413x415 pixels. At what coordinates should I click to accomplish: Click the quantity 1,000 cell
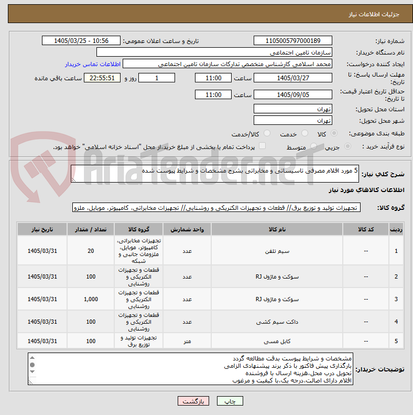91,299
